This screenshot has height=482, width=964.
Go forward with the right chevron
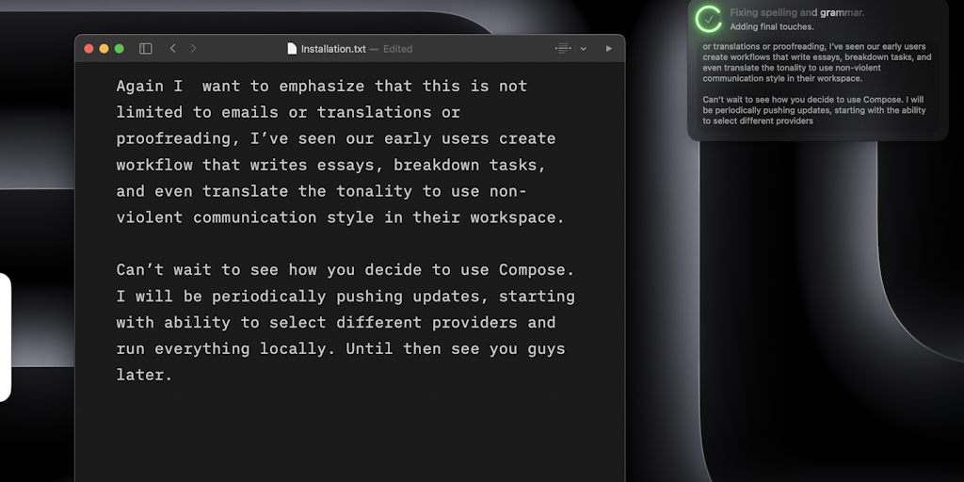pyautogui.click(x=193, y=49)
